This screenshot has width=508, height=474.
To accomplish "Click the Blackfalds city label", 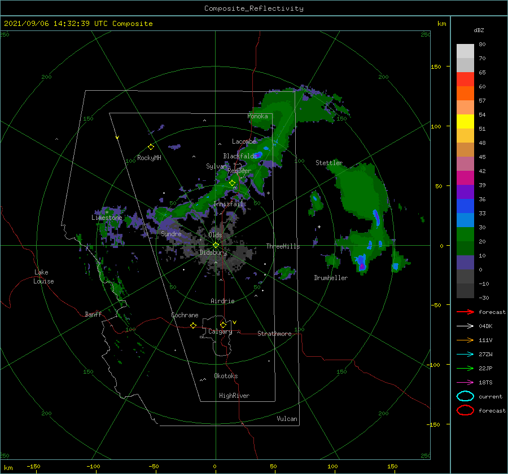I will pyautogui.click(x=240, y=156).
